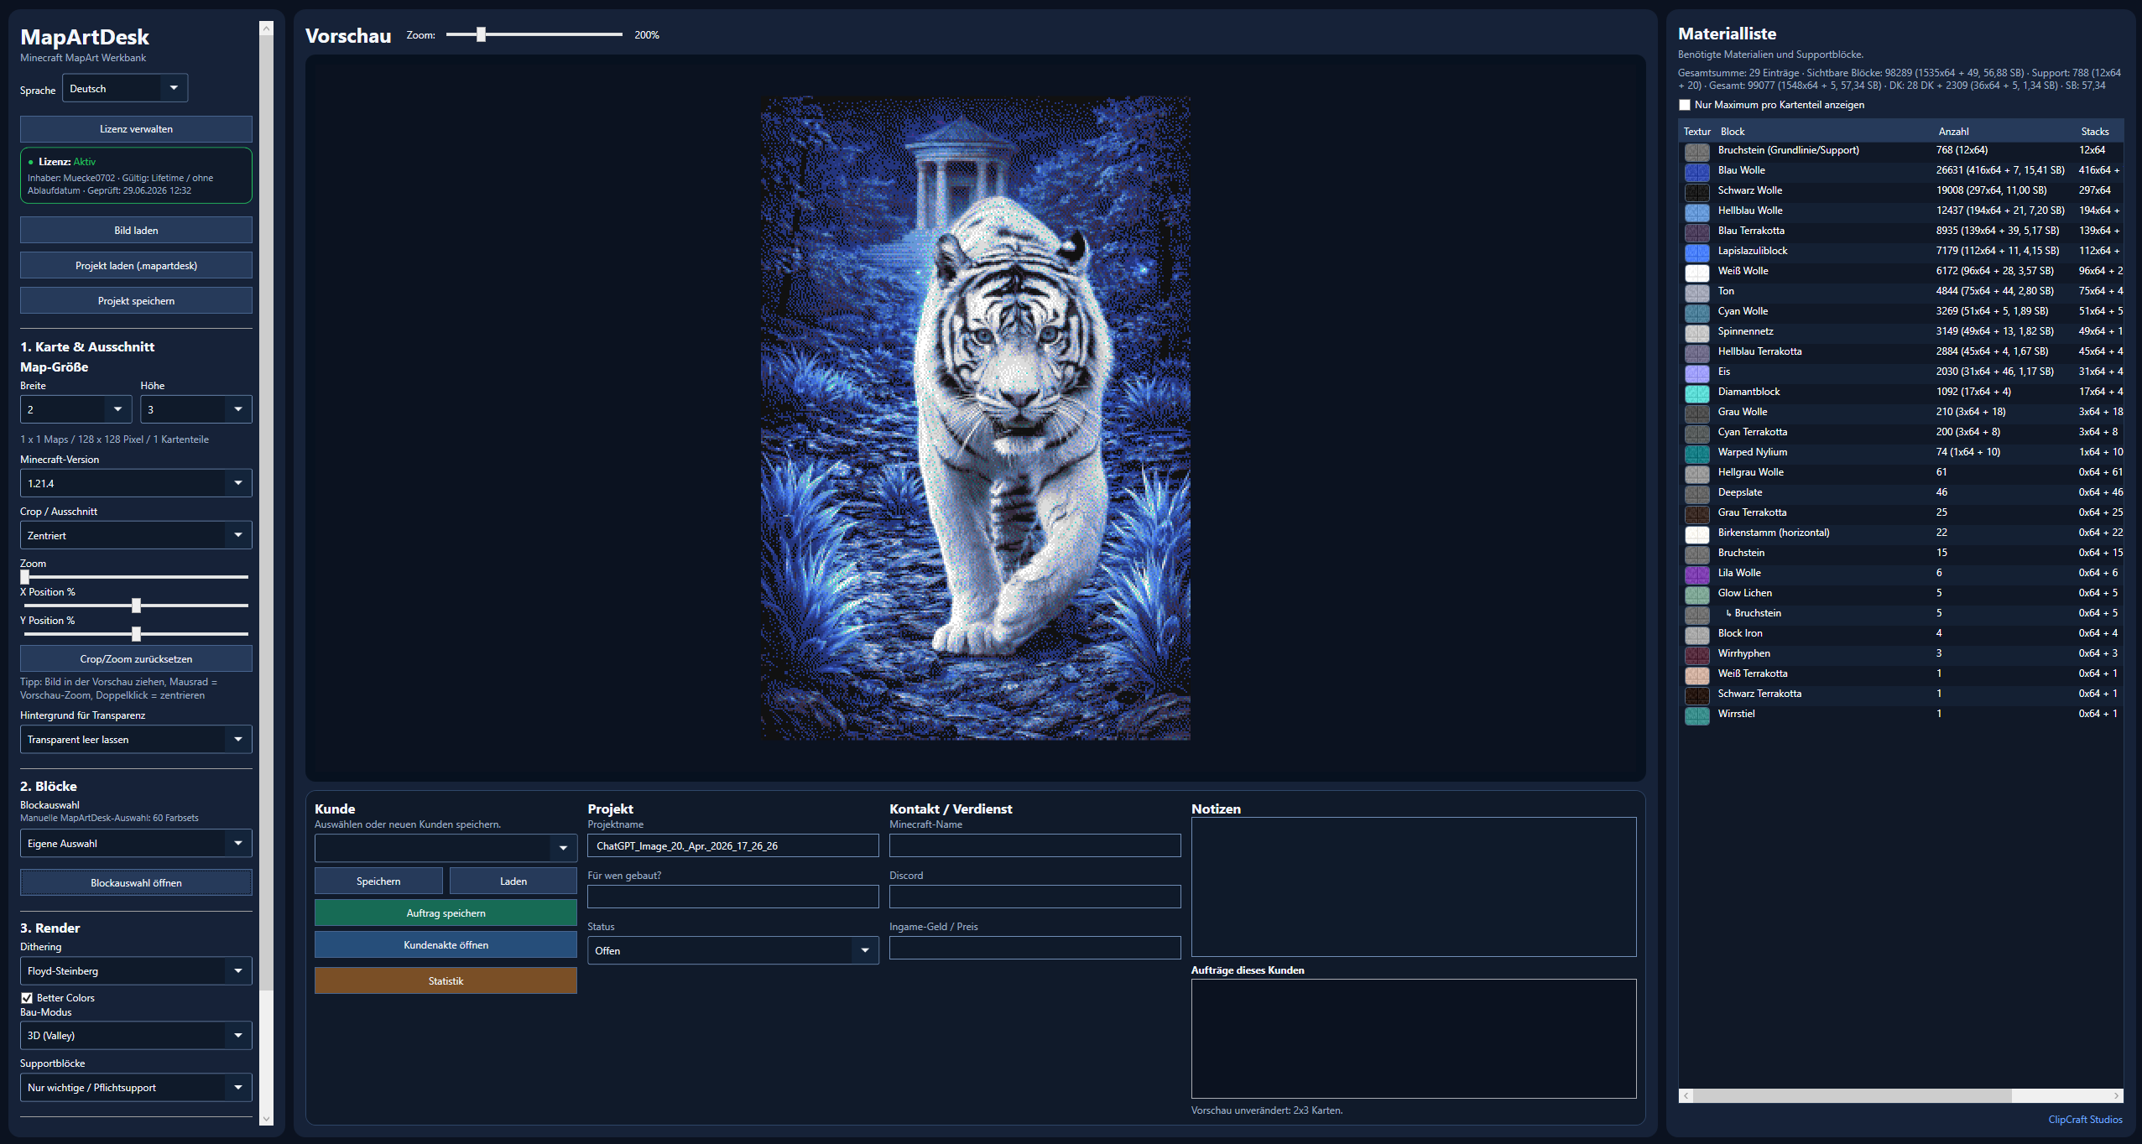Open the Dithering dropdown with Floyd-Steinberg
The width and height of the screenshot is (2142, 1144).
[x=136, y=971]
